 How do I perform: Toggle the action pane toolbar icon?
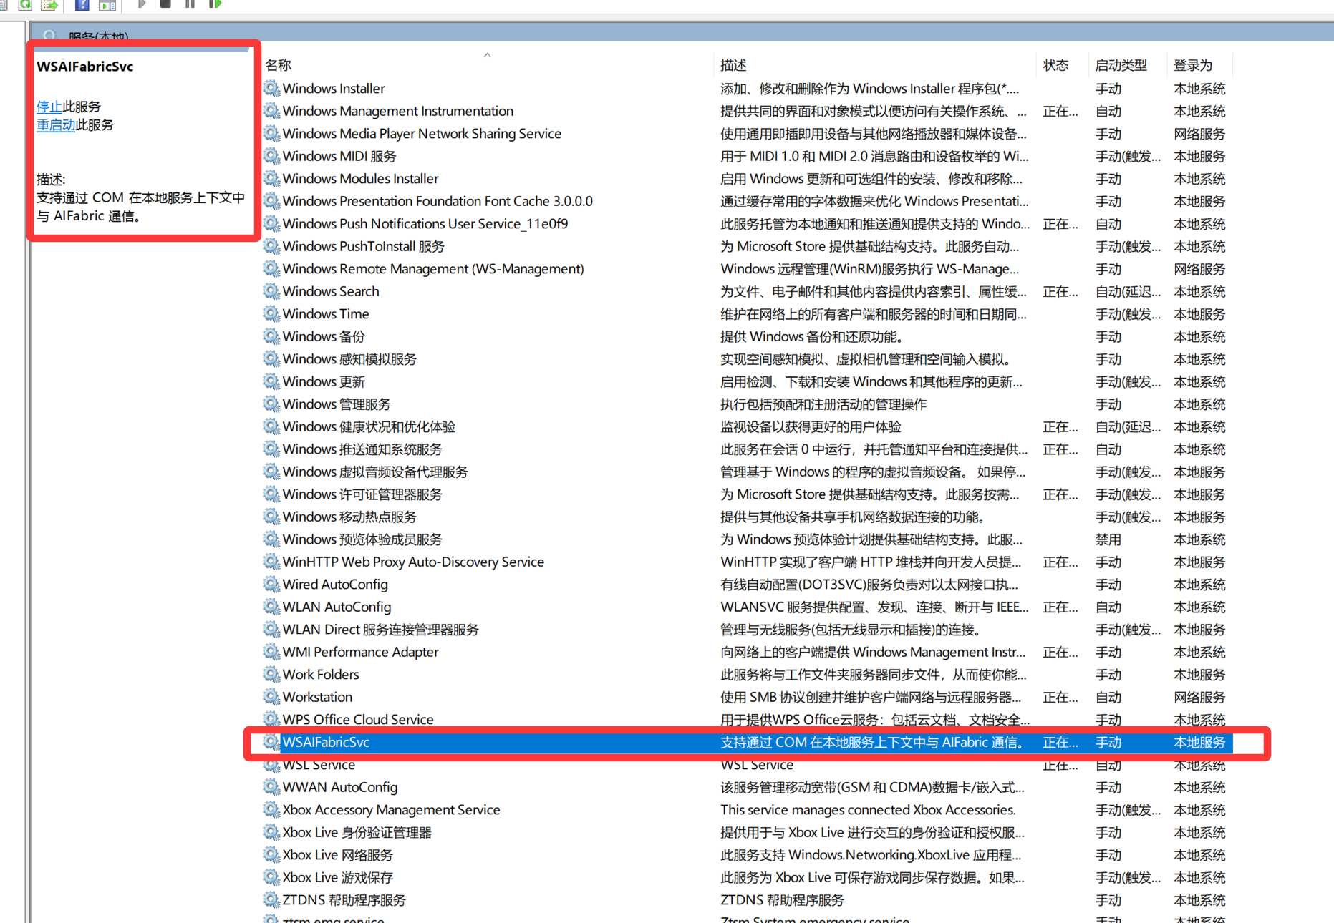point(107,4)
